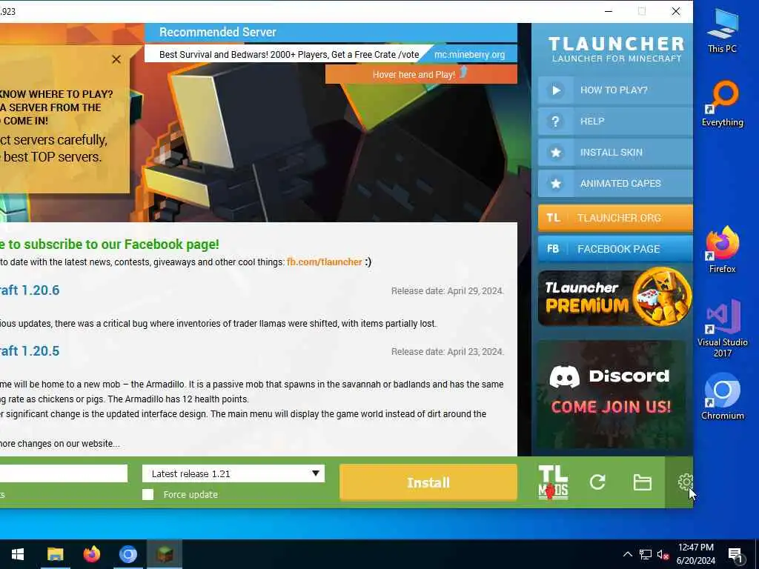
Task: Minimize the TLauncher window
Action: 609,11
